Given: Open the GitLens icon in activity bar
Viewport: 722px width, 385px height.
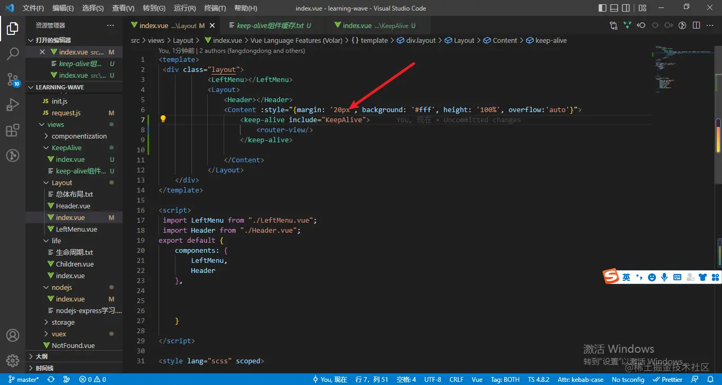Looking at the screenshot, I should [13, 155].
